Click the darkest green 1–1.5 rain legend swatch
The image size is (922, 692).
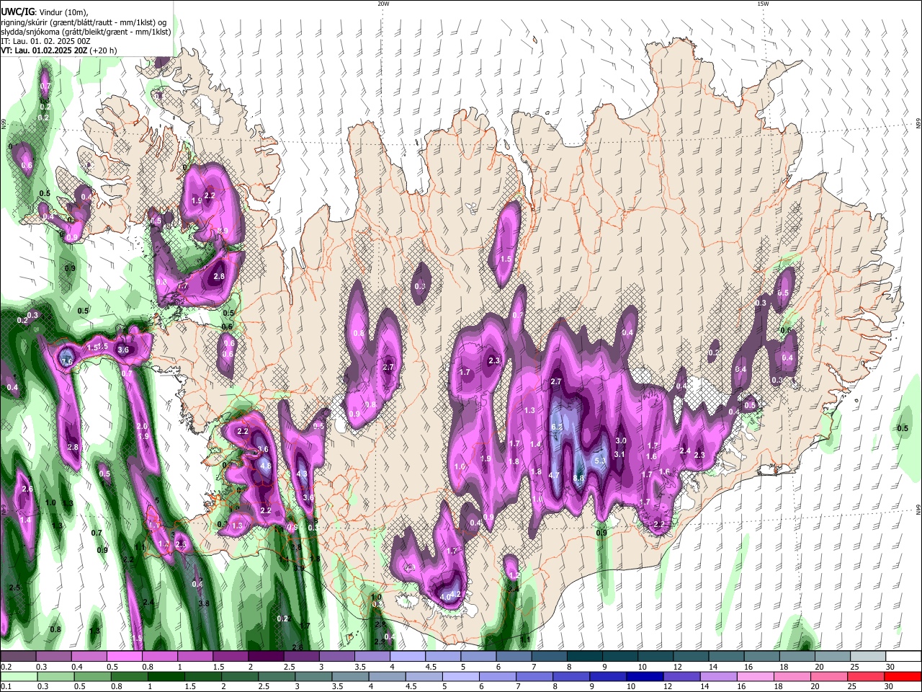point(167,676)
